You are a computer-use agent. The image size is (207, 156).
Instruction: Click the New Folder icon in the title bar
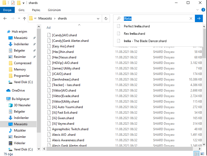(19, 3)
